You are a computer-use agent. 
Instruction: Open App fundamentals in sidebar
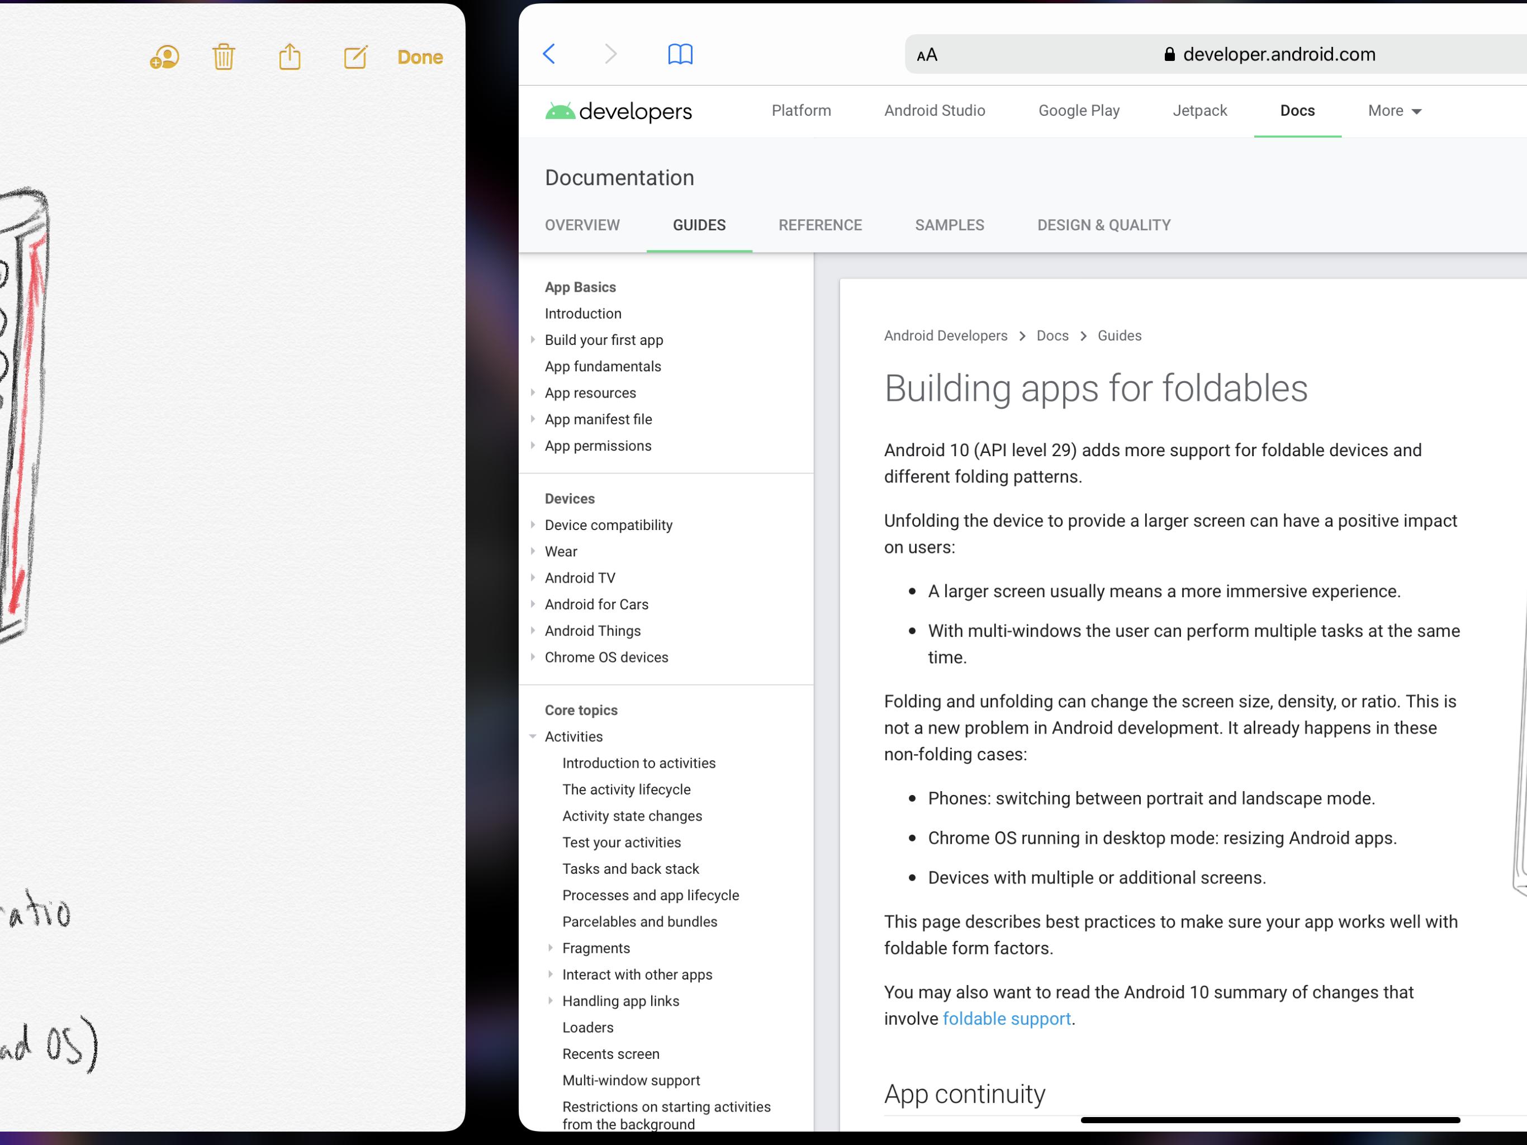603,366
